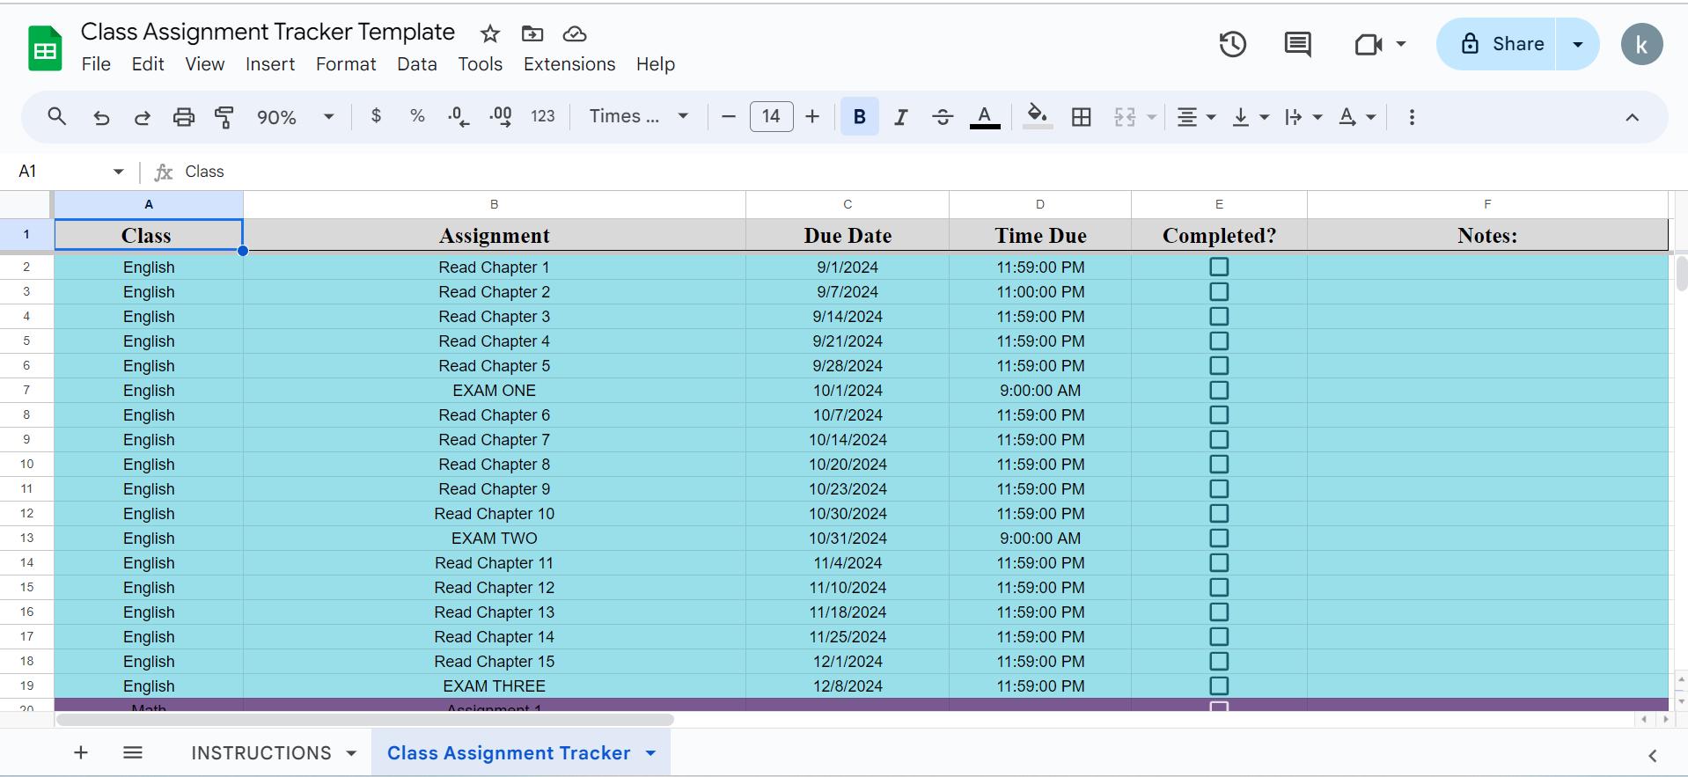This screenshot has height=777, width=1688.
Task: Check Completed box for Read Chapter 1
Action: tap(1219, 267)
